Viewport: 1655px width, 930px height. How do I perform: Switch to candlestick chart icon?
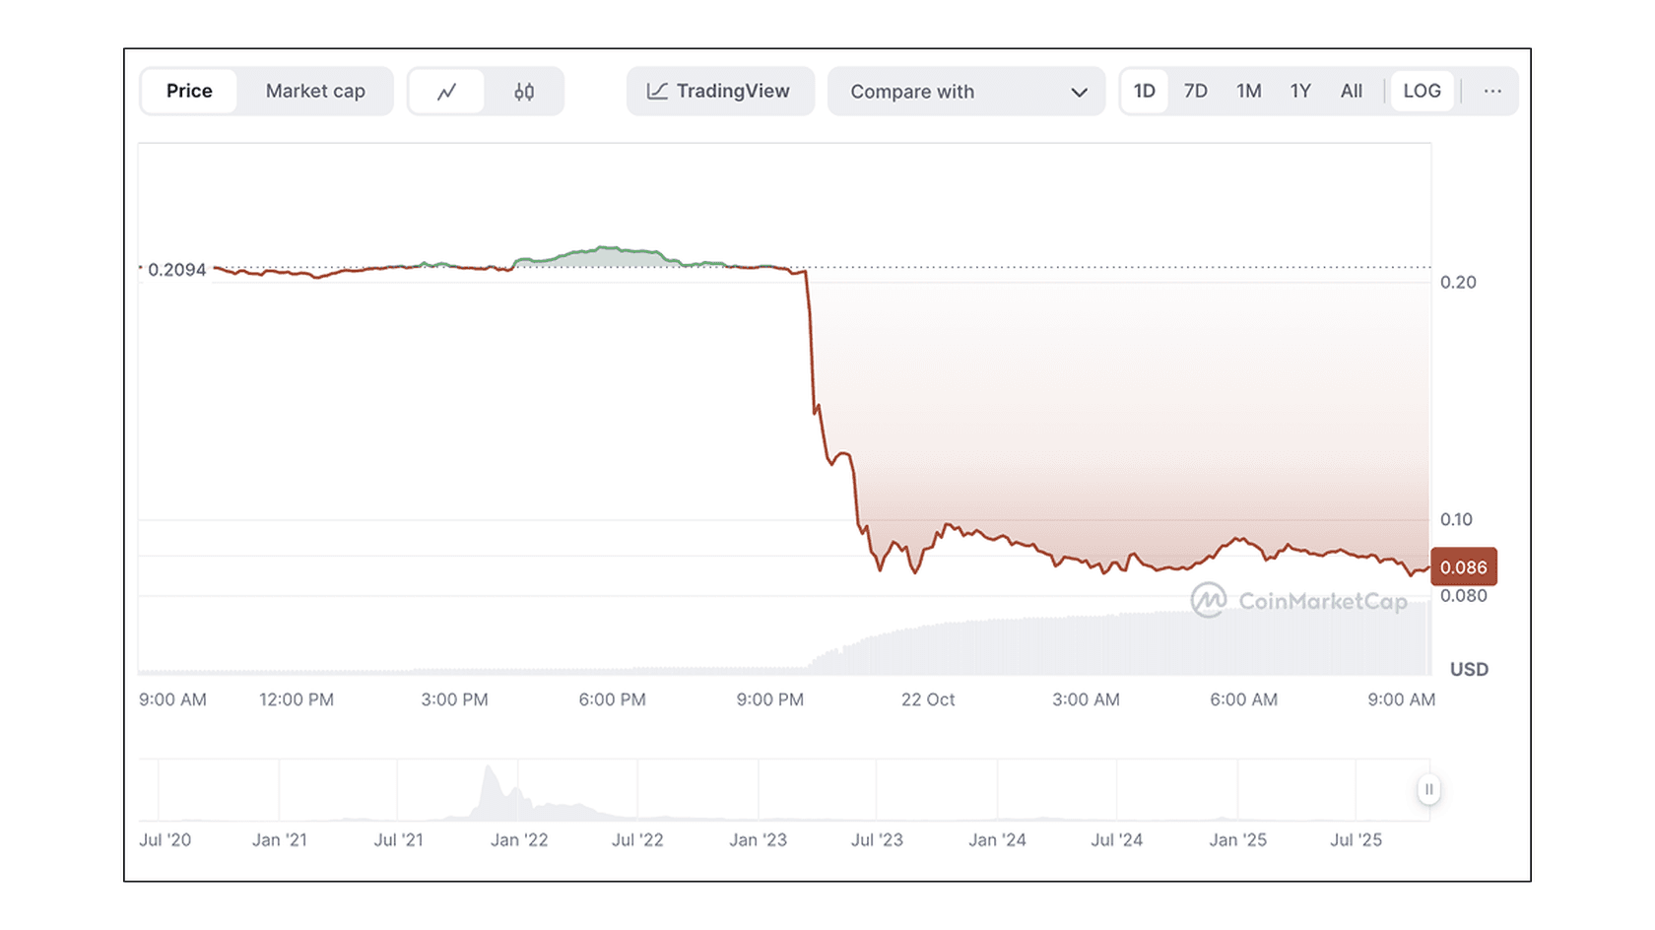click(x=524, y=92)
